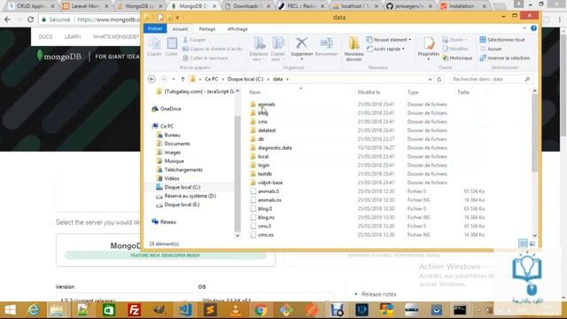567x319 pixels.
Task: Open Windows Start button
Action: click(10, 310)
